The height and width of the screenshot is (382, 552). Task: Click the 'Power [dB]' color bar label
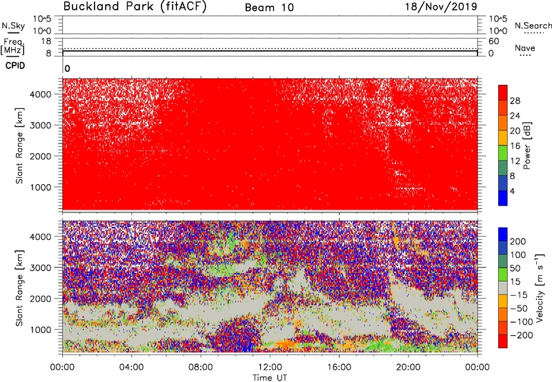(x=527, y=145)
